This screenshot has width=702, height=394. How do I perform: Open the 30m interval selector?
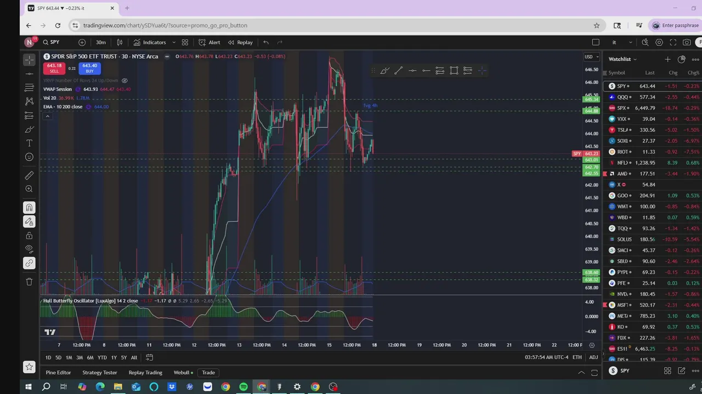pos(101,42)
